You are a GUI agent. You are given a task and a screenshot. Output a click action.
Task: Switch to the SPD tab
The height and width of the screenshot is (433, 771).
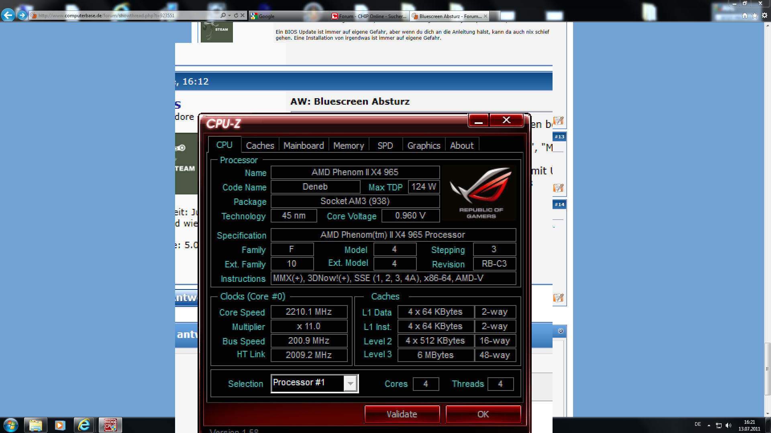pyautogui.click(x=385, y=146)
